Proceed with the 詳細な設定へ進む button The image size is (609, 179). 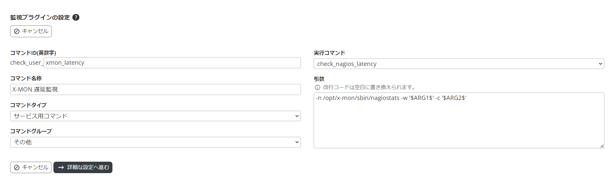(83, 168)
